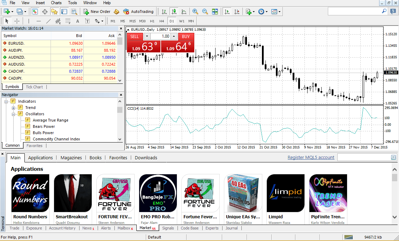Switch to line chart icon

point(184,12)
